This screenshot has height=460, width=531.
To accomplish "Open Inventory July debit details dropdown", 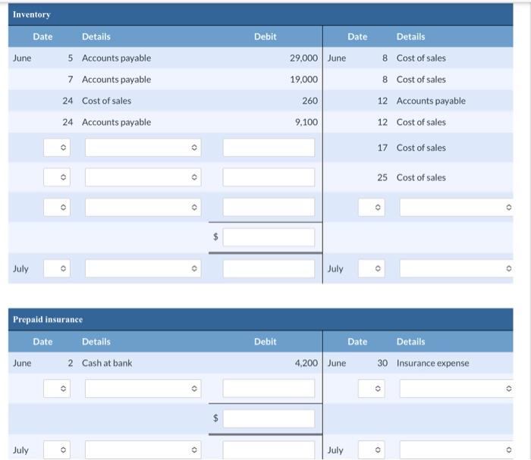I will [143, 268].
